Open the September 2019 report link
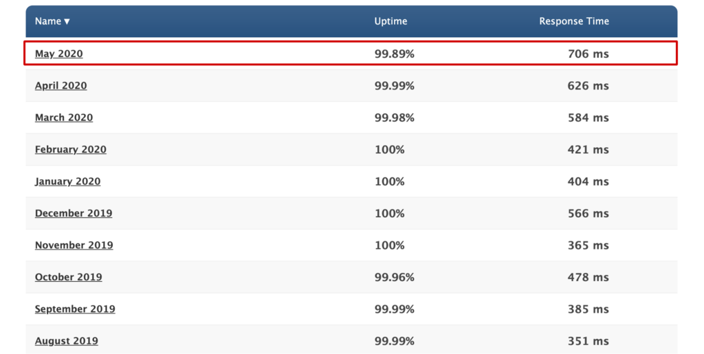Image resolution: width=704 pixels, height=354 pixels. pyautogui.click(x=75, y=309)
